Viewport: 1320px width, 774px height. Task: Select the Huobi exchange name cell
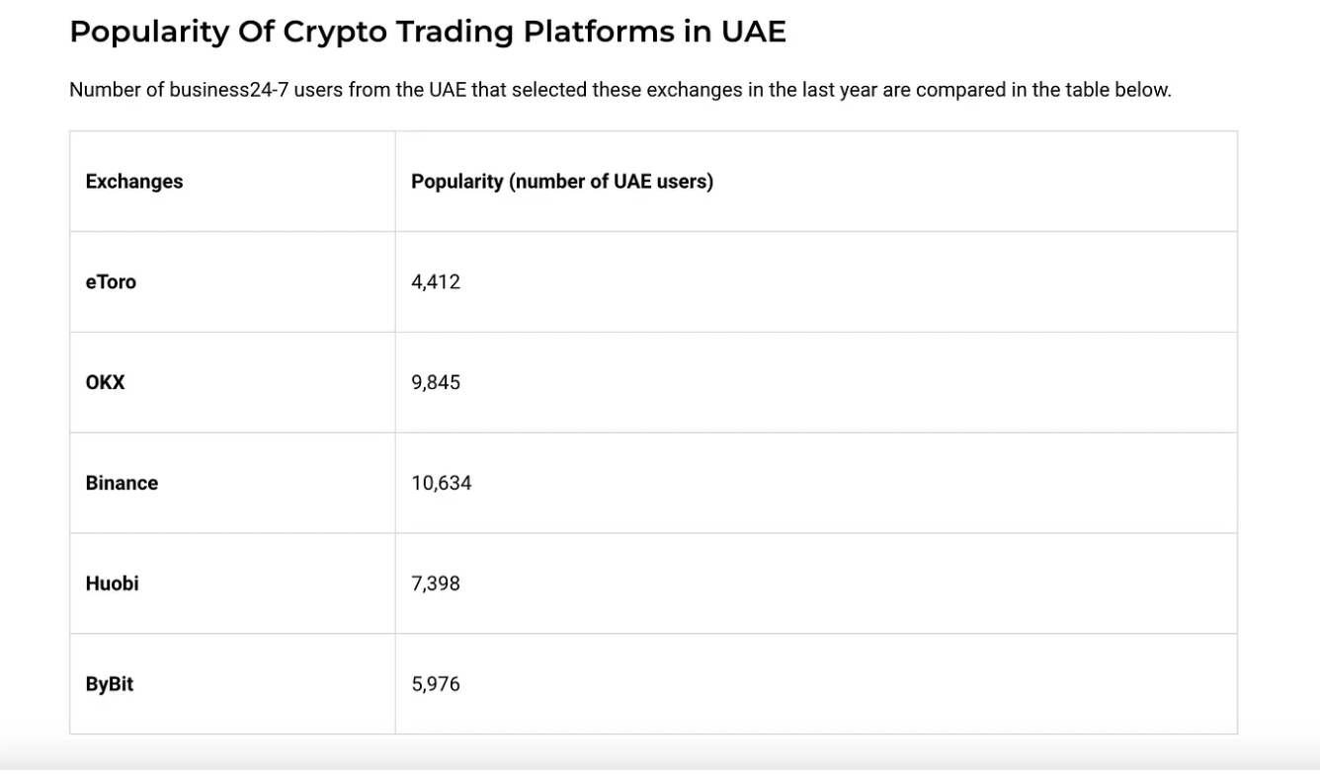click(112, 584)
